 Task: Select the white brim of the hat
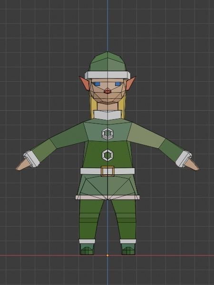click(x=107, y=75)
